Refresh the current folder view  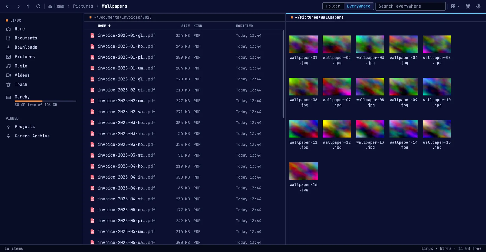[38, 6]
